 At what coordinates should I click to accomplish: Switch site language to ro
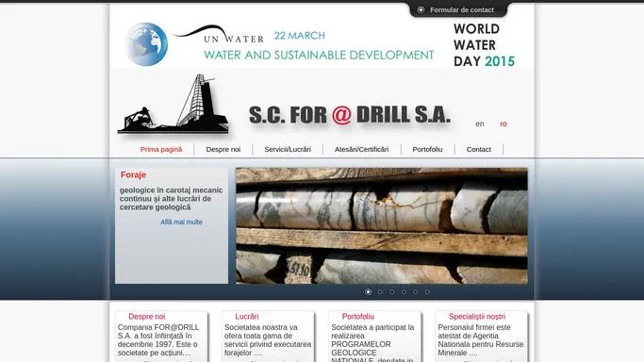pos(504,123)
